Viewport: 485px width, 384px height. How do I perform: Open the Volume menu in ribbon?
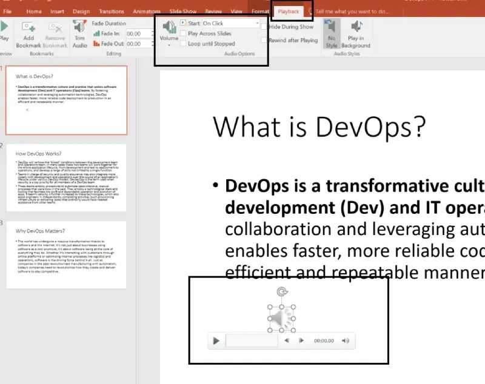169,33
